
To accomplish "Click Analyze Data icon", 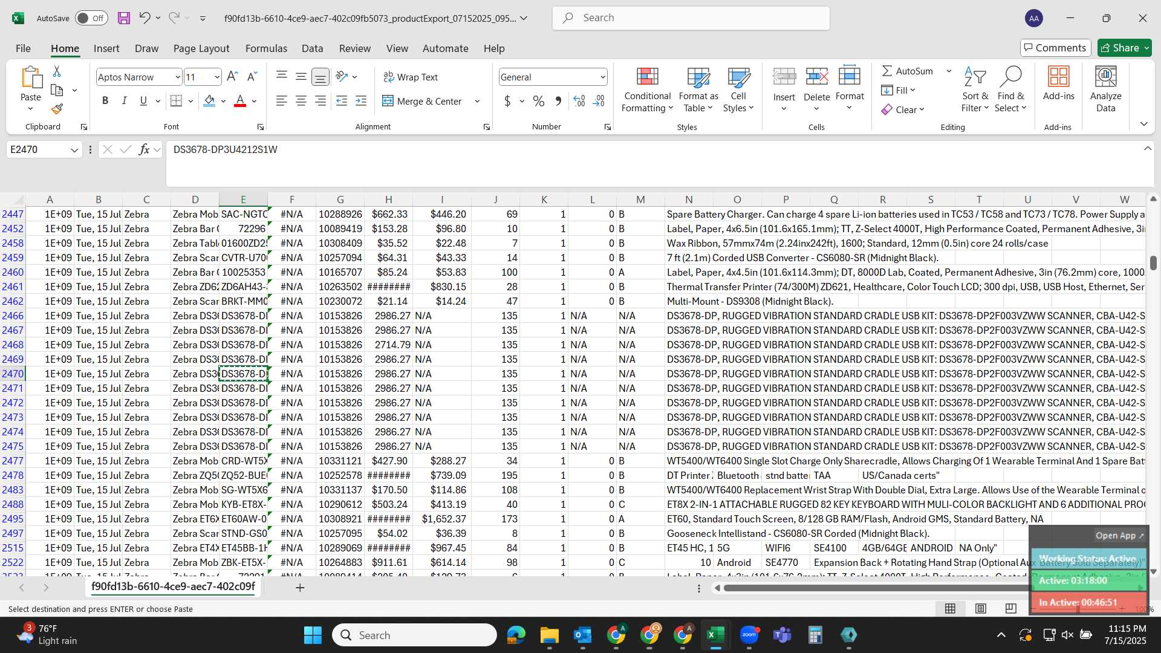I will (x=1105, y=90).
